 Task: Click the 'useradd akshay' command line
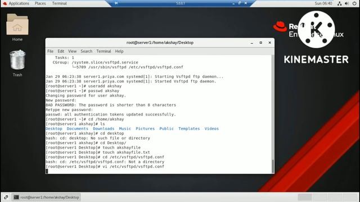pos(84,86)
